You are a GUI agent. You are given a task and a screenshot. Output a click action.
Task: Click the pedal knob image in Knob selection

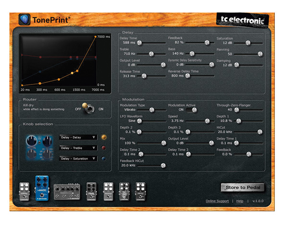(x=40, y=148)
